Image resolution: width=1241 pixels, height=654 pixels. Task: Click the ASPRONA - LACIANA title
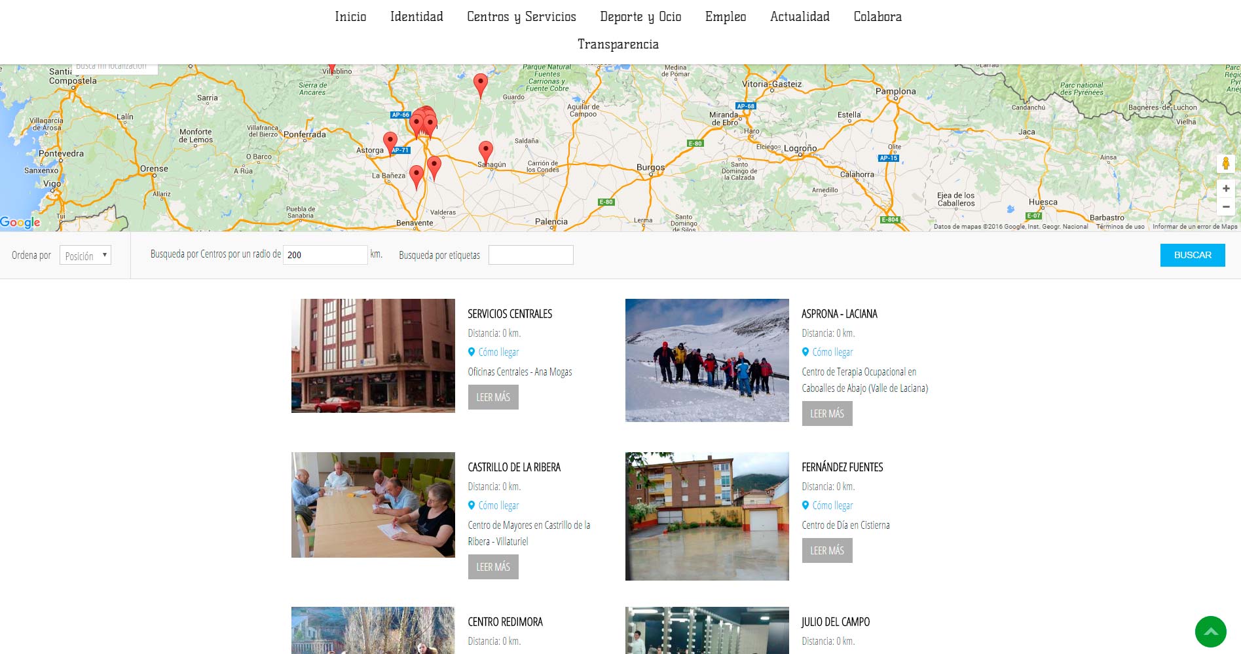click(x=840, y=314)
